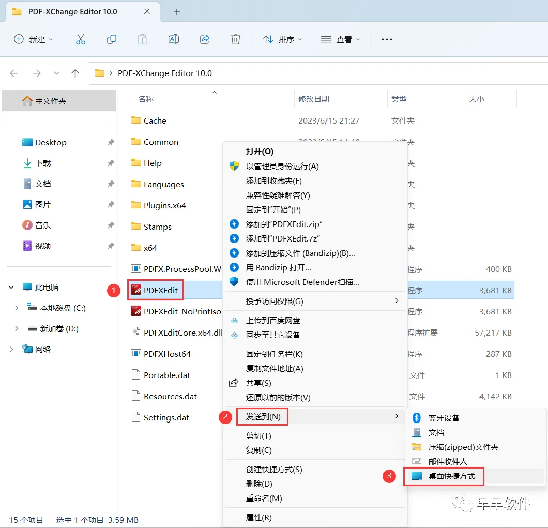Screen dimensions: 548x528
Task: Click the Bandizip icon beside PDFXEdit.zip entry
Action: (x=234, y=224)
